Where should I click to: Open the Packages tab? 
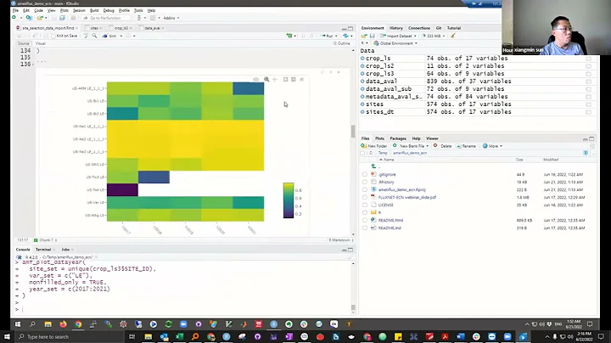[398, 138]
